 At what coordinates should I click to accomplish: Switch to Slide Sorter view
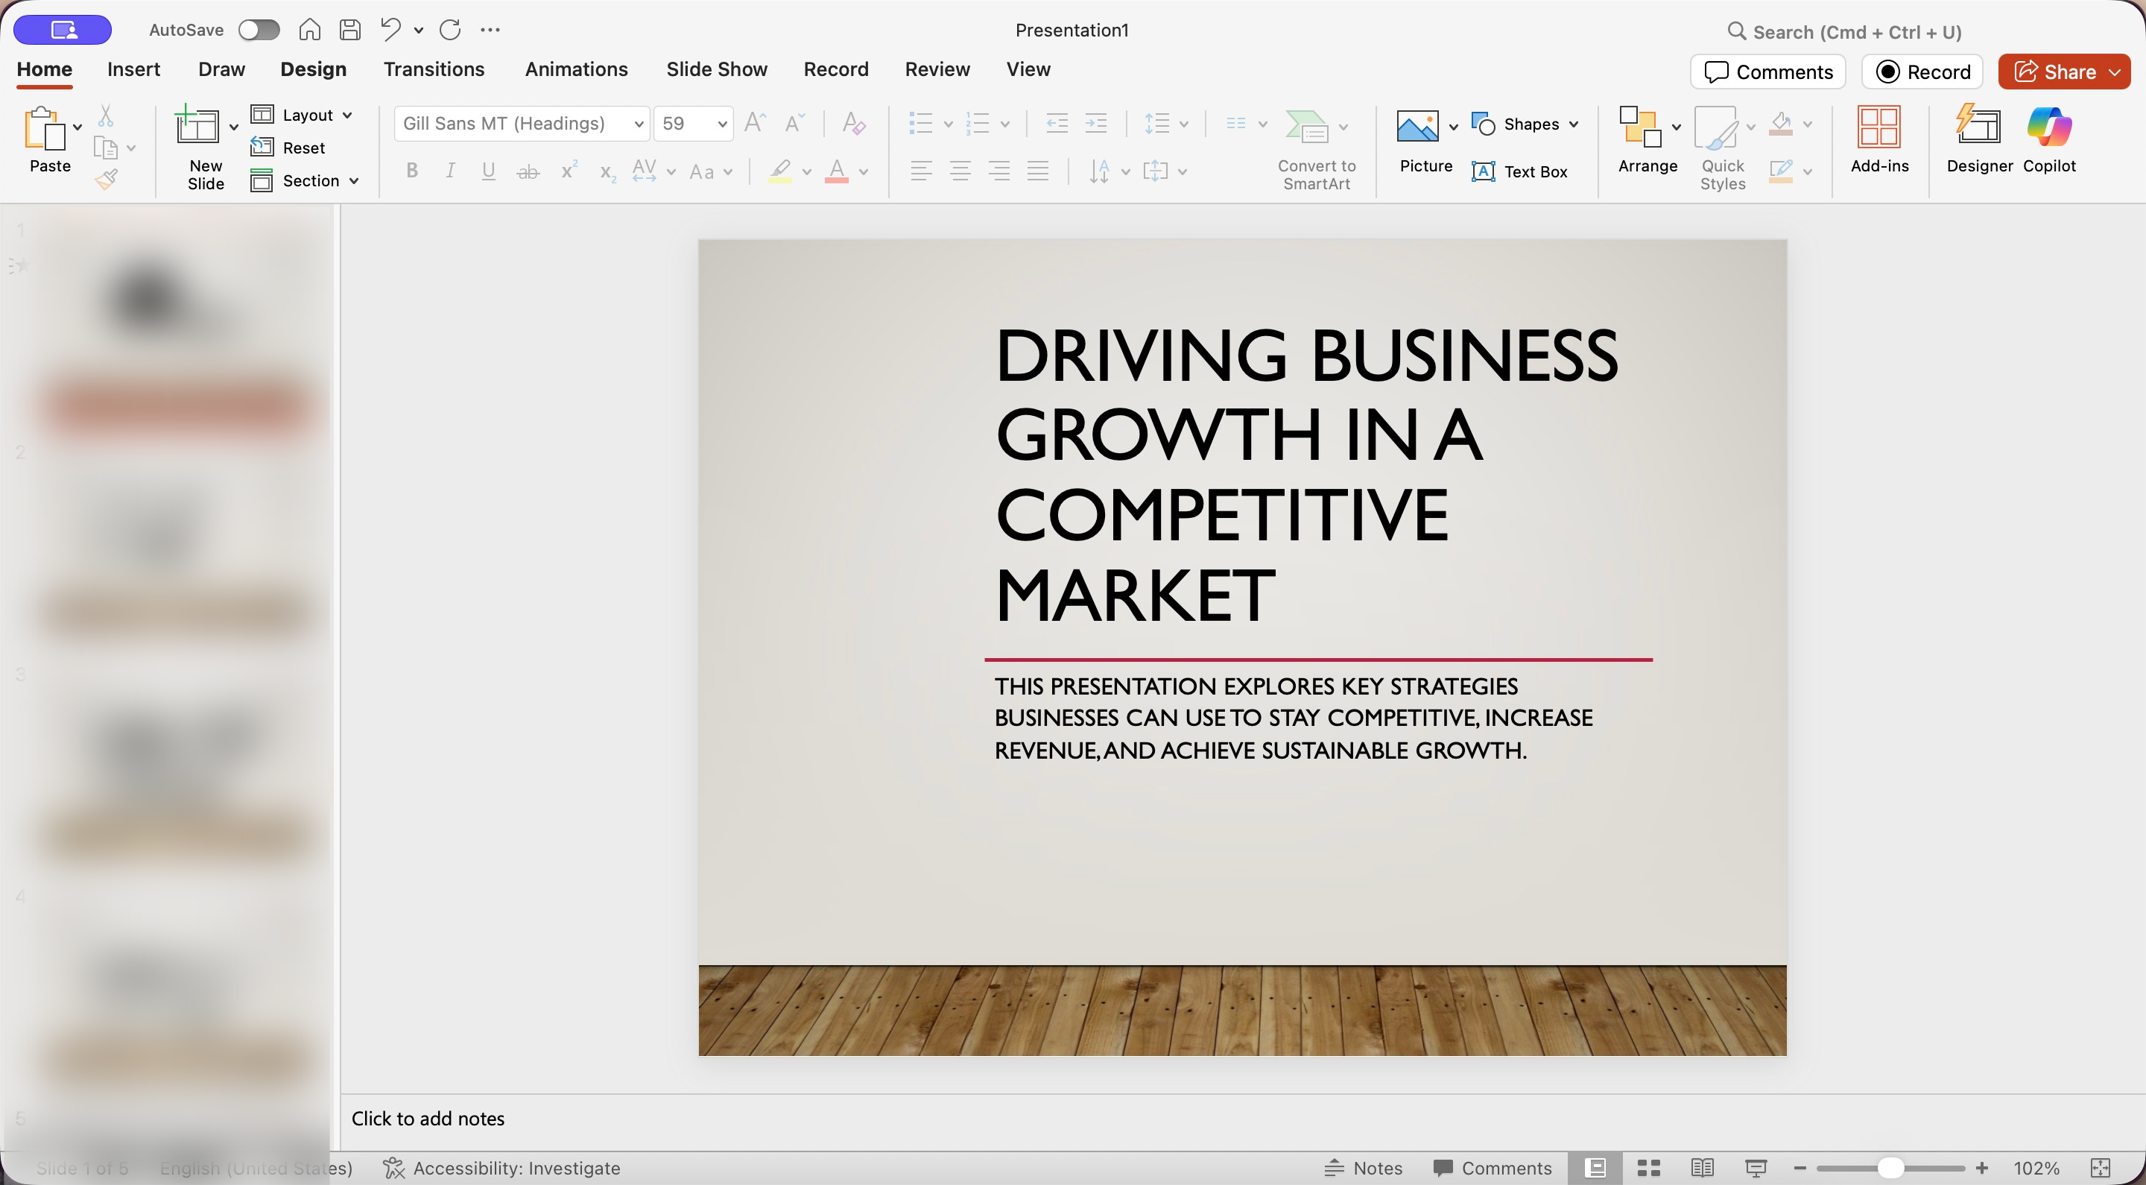point(1649,1168)
